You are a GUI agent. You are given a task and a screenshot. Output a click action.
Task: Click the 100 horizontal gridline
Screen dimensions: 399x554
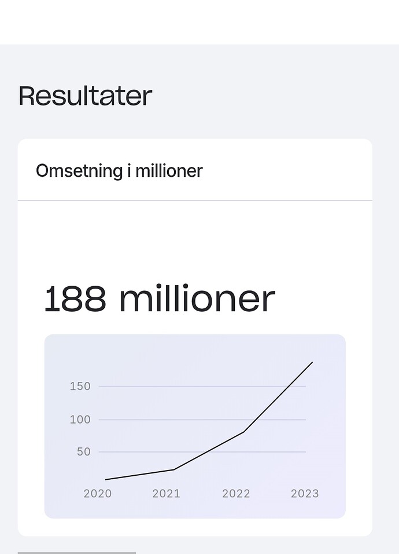tap(202, 420)
